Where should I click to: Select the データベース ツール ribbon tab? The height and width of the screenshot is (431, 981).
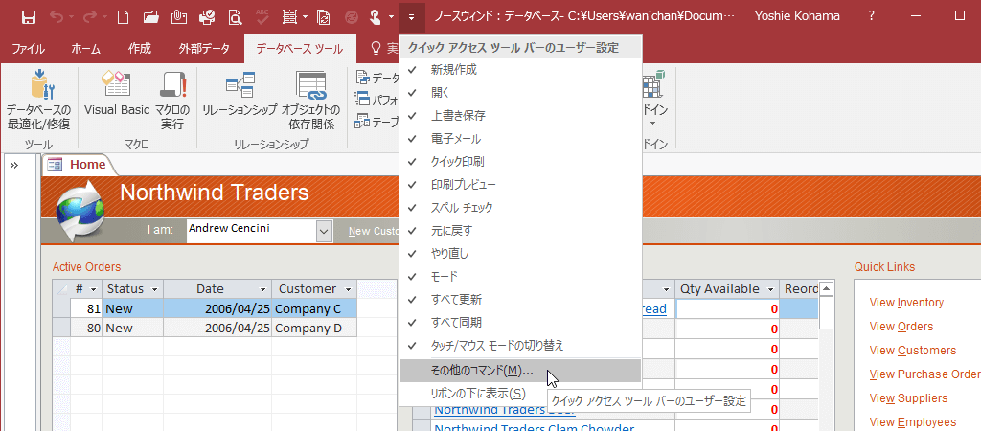[x=300, y=48]
